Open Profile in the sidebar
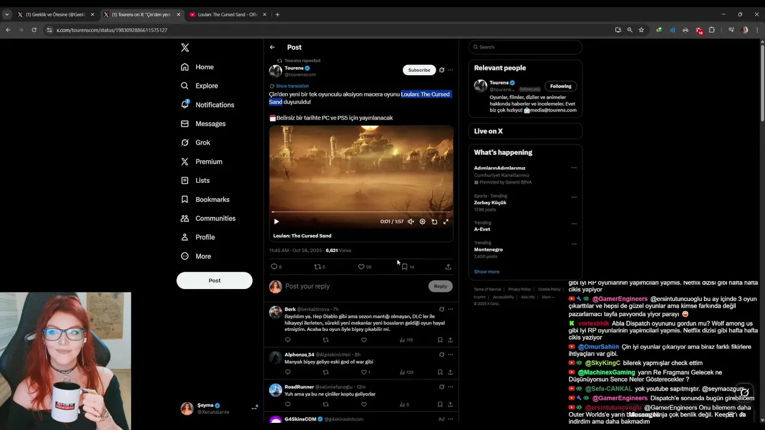The image size is (765, 430). [x=198, y=237]
